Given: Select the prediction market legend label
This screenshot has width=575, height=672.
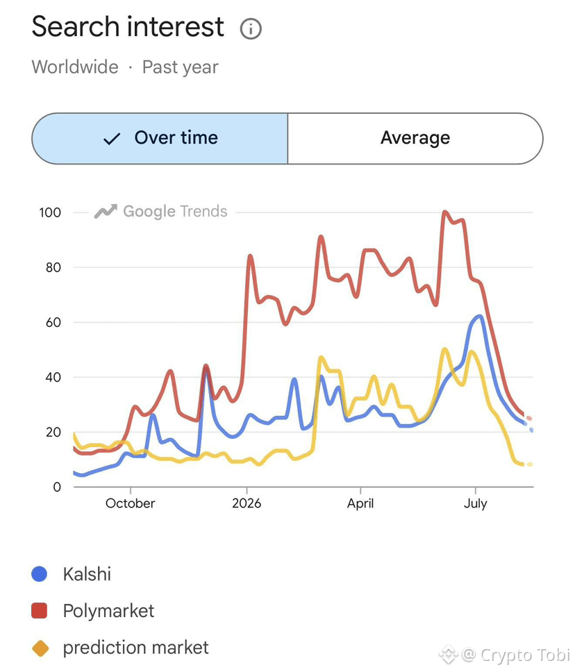Looking at the screenshot, I should [135, 648].
